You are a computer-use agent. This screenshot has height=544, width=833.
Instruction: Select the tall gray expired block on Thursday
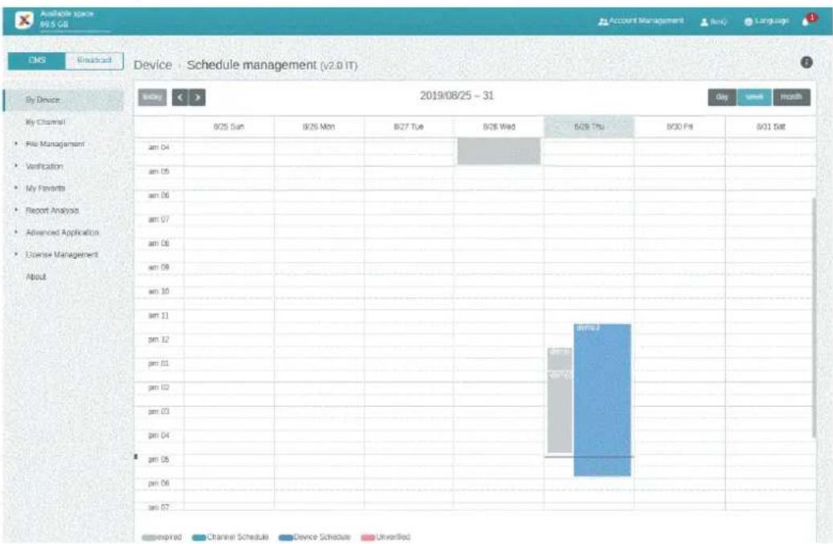click(x=560, y=412)
